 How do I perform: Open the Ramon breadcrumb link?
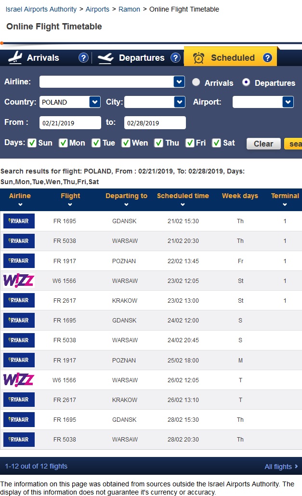point(129,9)
